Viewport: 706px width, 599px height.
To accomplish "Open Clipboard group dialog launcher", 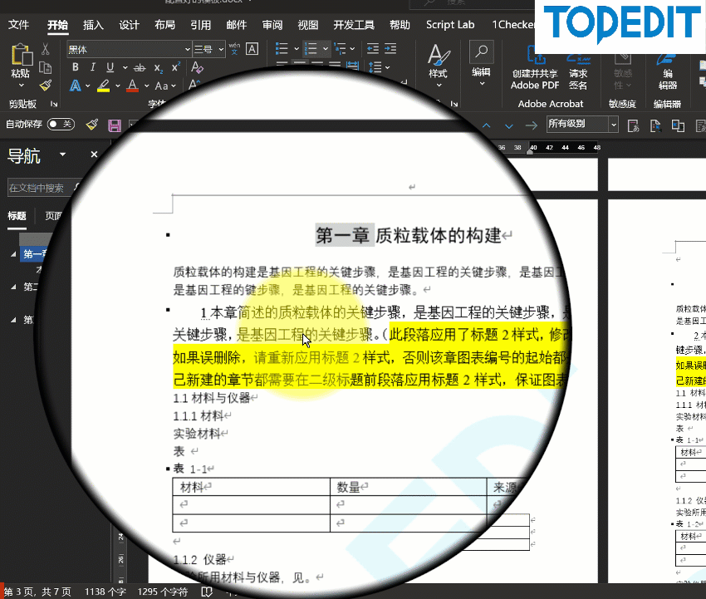I will tap(54, 104).
